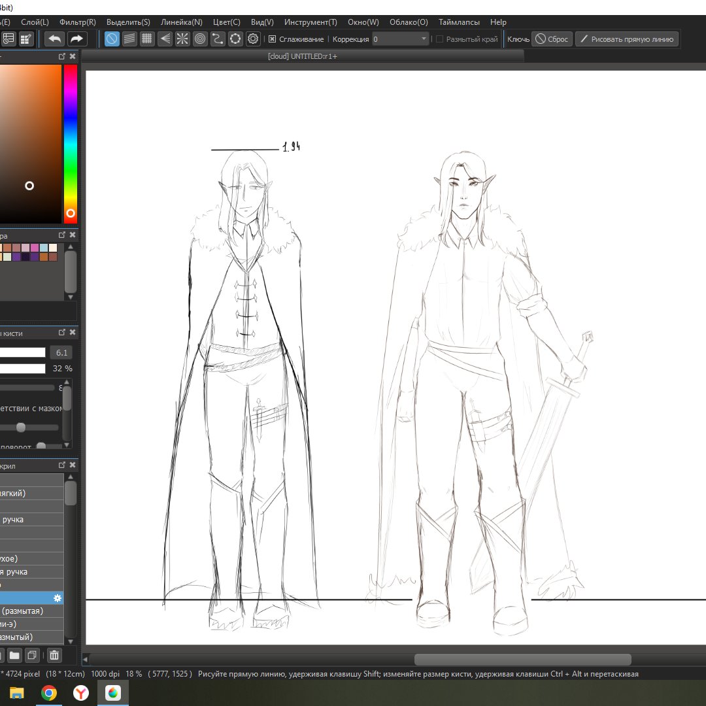
Task: Pick the light blue palette swatch
Action: (44, 248)
